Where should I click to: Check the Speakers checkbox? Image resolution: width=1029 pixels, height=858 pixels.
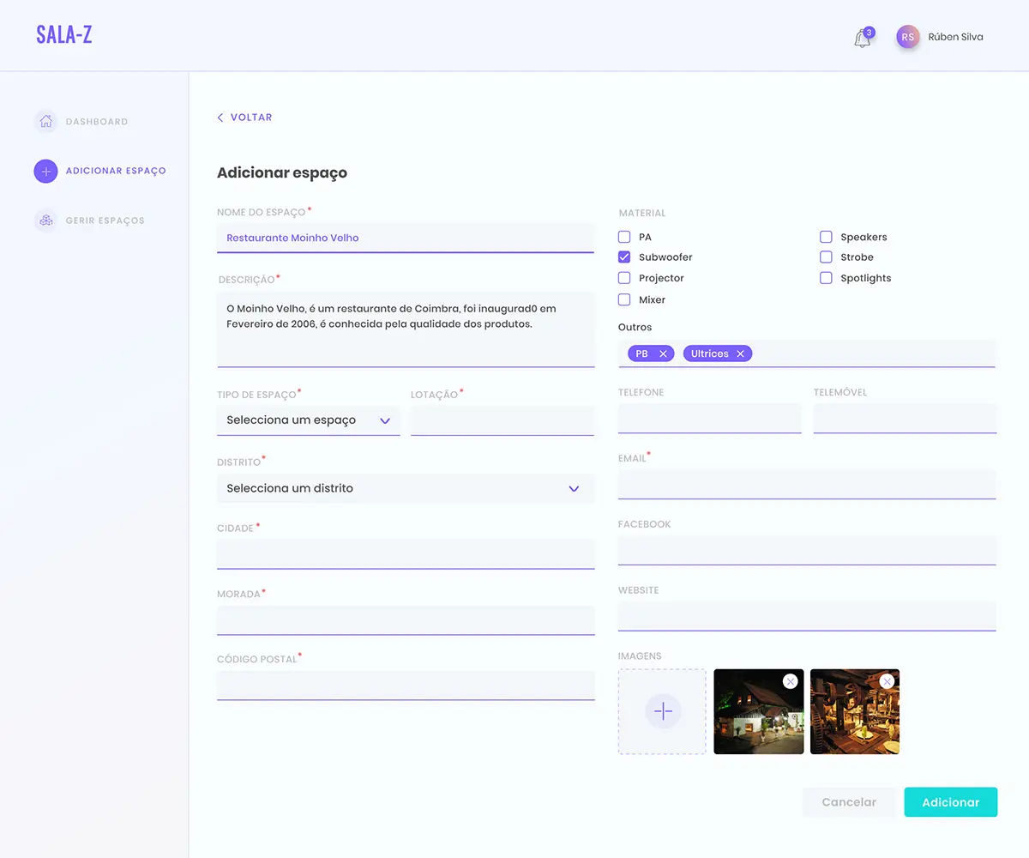coord(826,237)
